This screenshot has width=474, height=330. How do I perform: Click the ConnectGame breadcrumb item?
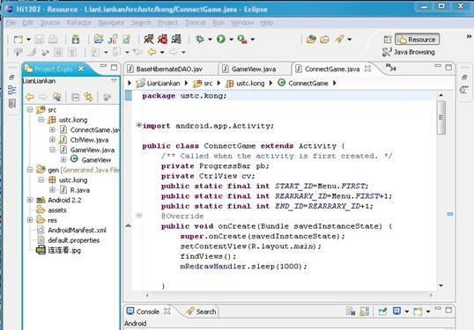coord(303,84)
